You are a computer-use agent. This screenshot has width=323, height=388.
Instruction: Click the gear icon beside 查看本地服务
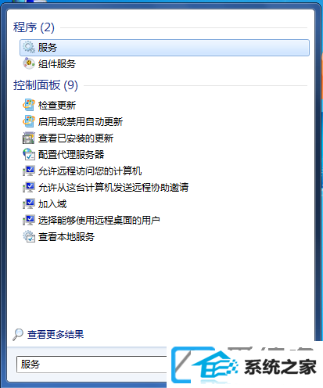29,236
